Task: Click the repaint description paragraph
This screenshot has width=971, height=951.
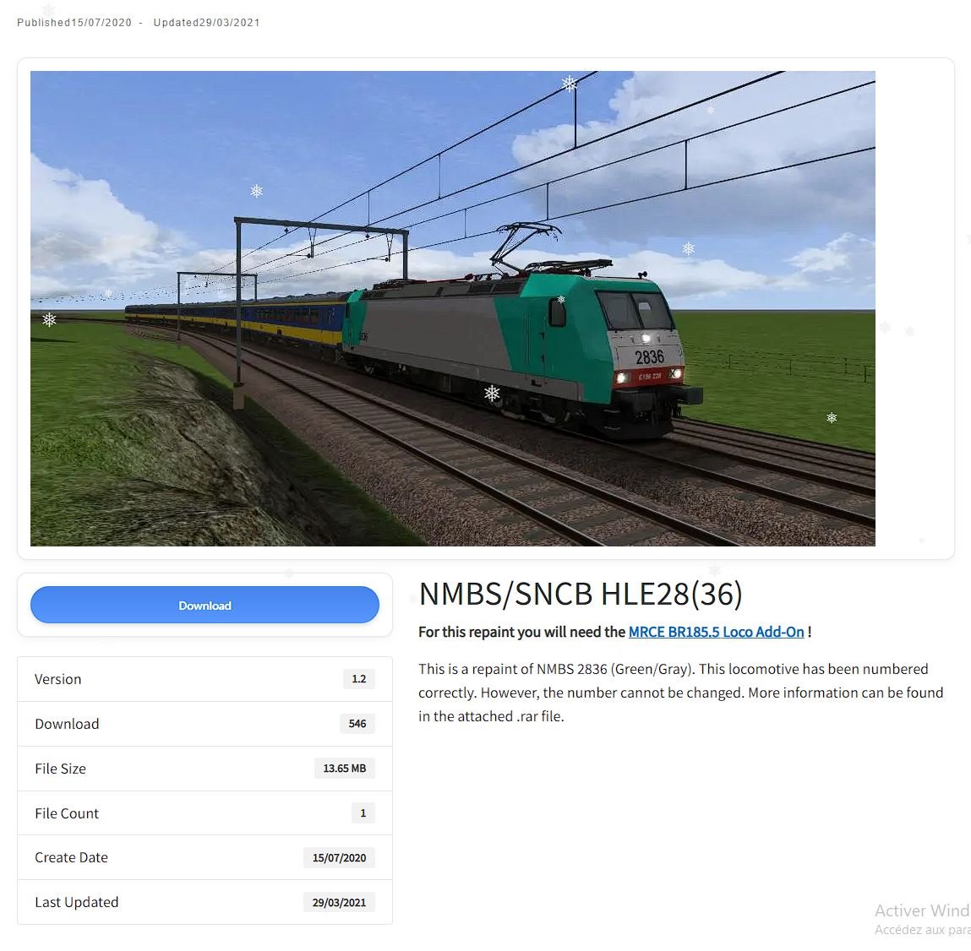Action: tap(680, 693)
